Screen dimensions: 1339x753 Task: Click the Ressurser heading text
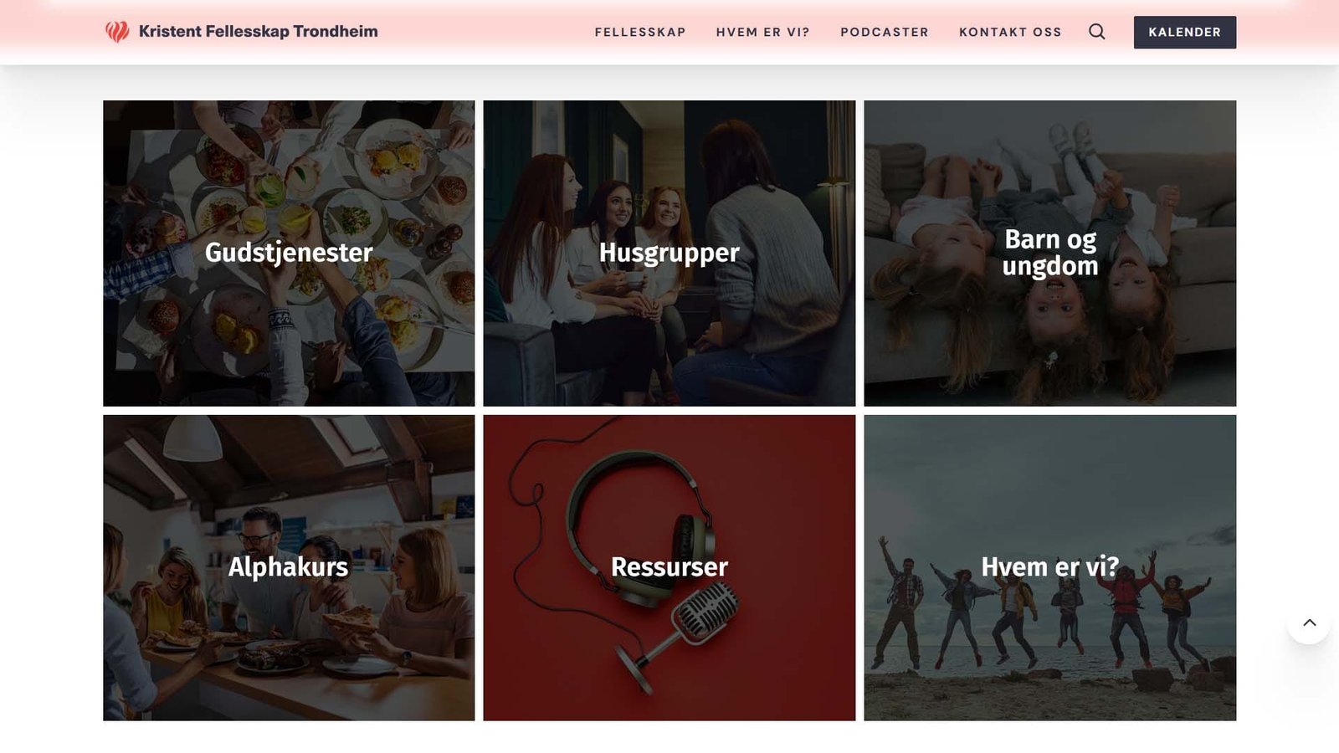coord(669,567)
